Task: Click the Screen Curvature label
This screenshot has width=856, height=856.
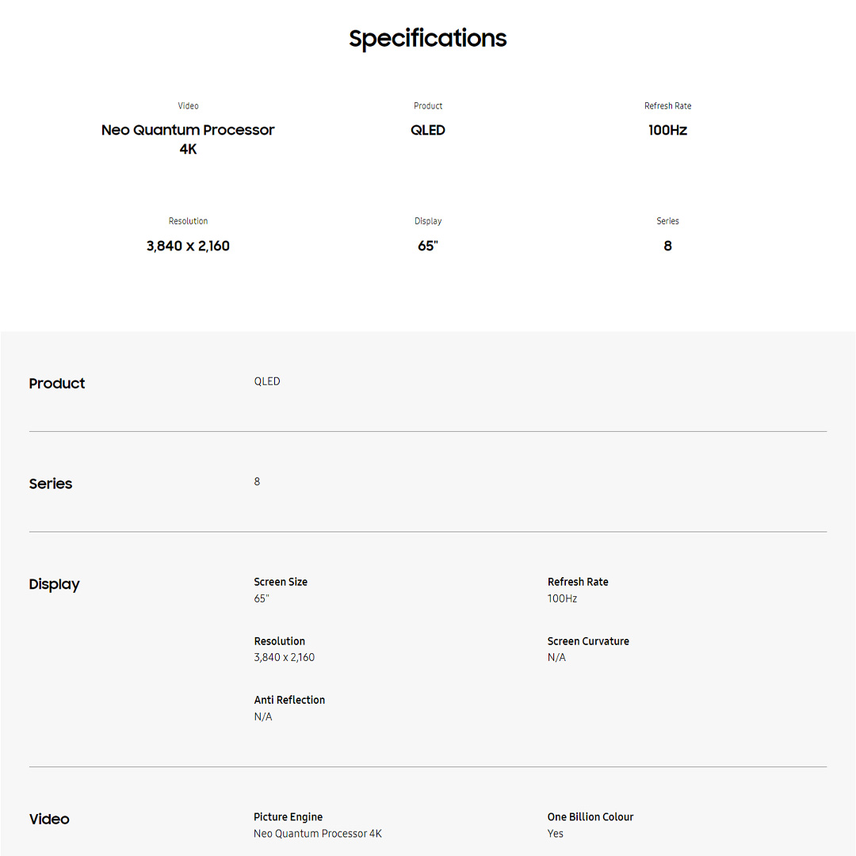Action: (588, 641)
